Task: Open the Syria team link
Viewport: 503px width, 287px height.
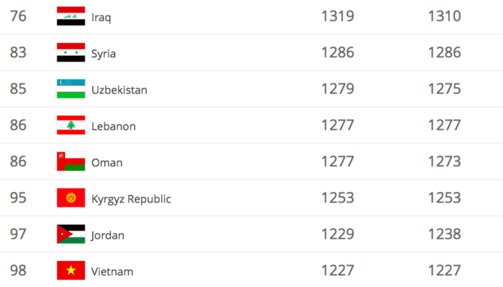Action: (x=103, y=54)
